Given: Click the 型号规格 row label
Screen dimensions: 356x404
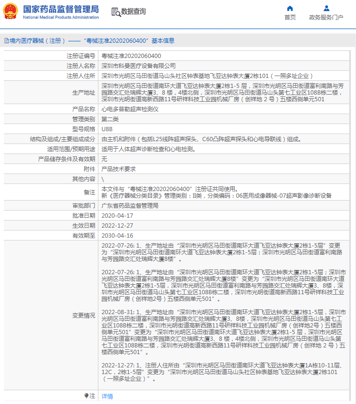Looking at the screenshot, I should (84, 129).
